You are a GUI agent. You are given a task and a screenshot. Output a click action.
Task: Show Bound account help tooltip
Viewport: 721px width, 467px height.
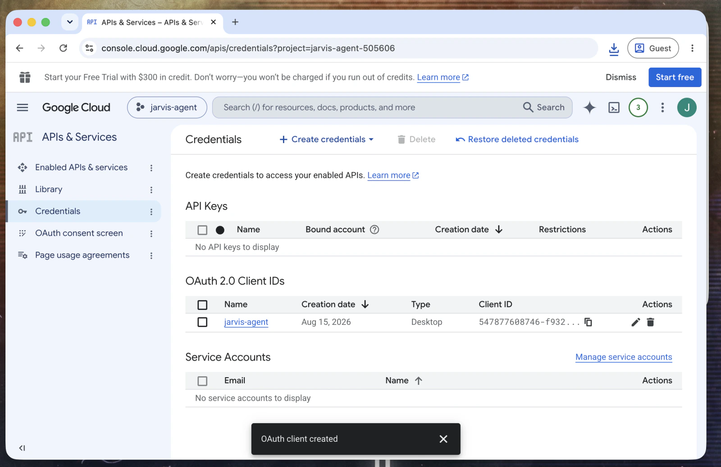pyautogui.click(x=374, y=230)
